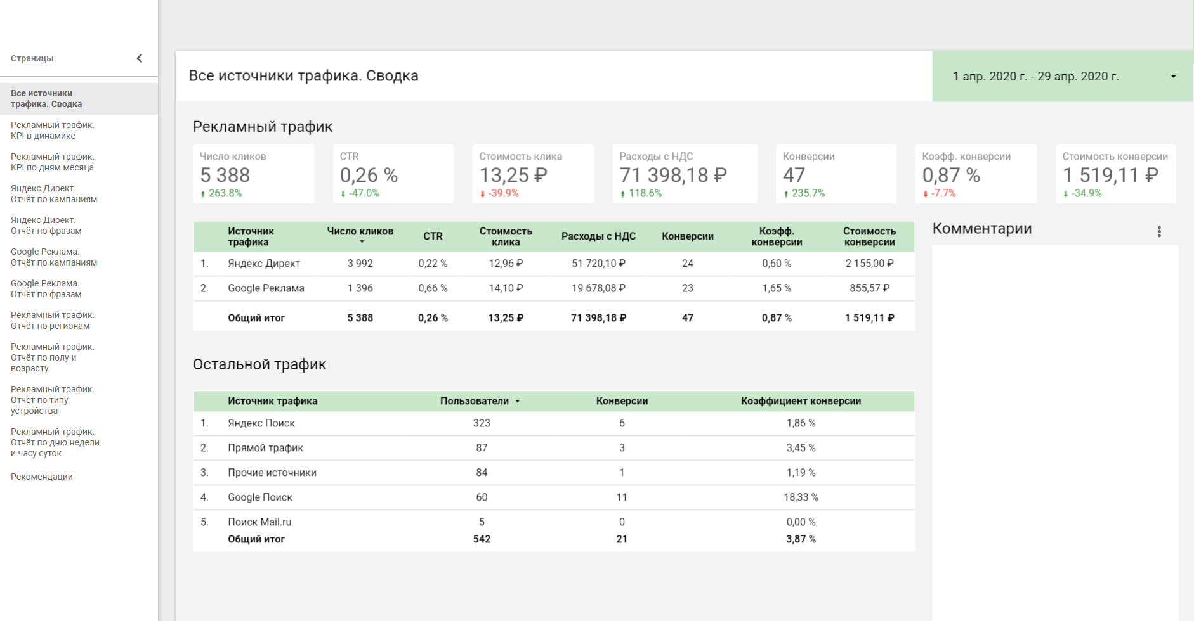The width and height of the screenshot is (1194, 621).
Task: Open Google Реклама. Отчёт по фразам page
Action: (46, 289)
